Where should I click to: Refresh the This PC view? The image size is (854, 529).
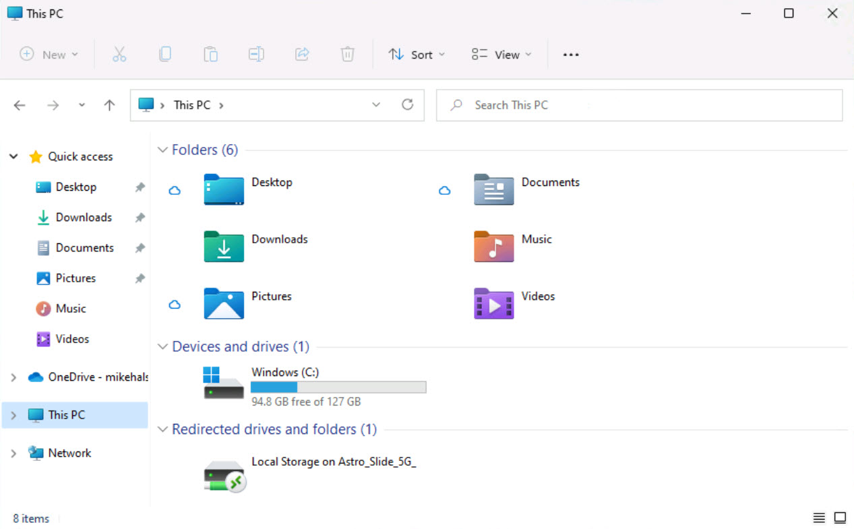407,105
